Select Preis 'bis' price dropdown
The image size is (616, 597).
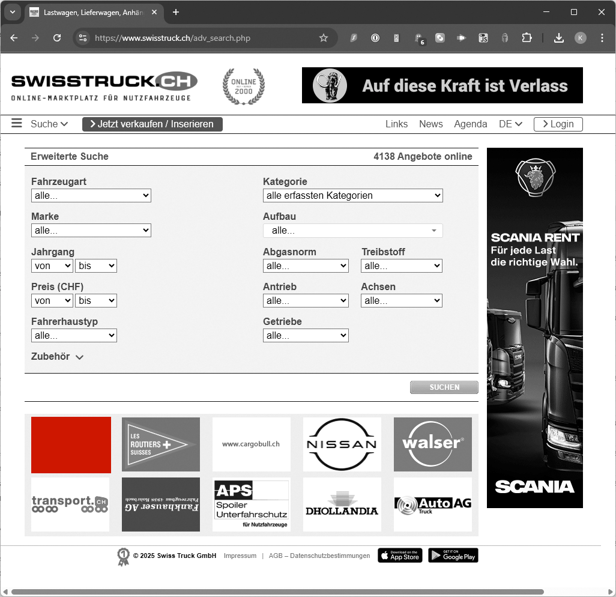click(96, 301)
